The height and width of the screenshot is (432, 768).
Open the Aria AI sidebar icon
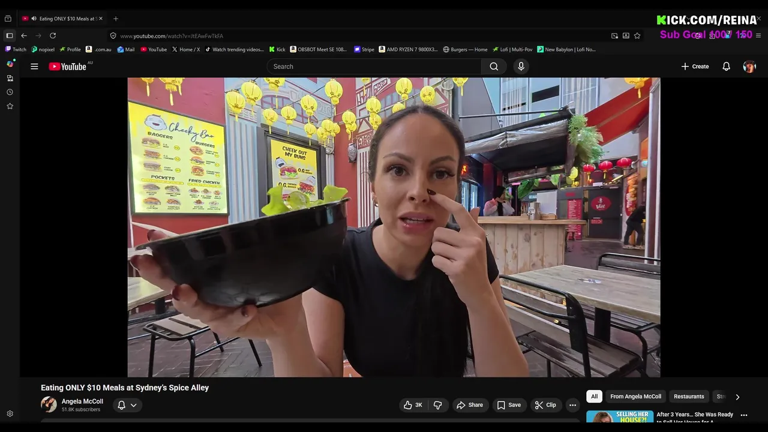(x=10, y=64)
